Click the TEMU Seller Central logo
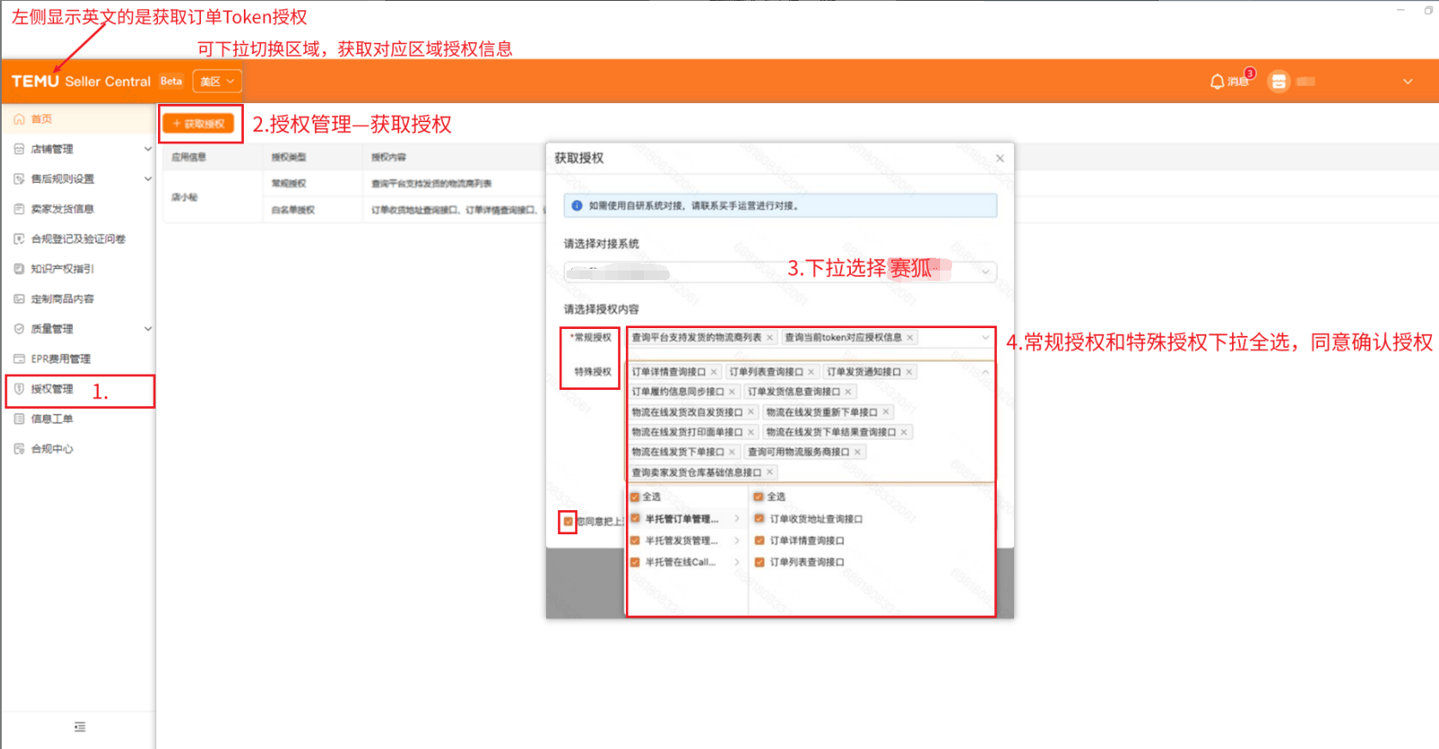The image size is (1439, 749). (81, 82)
